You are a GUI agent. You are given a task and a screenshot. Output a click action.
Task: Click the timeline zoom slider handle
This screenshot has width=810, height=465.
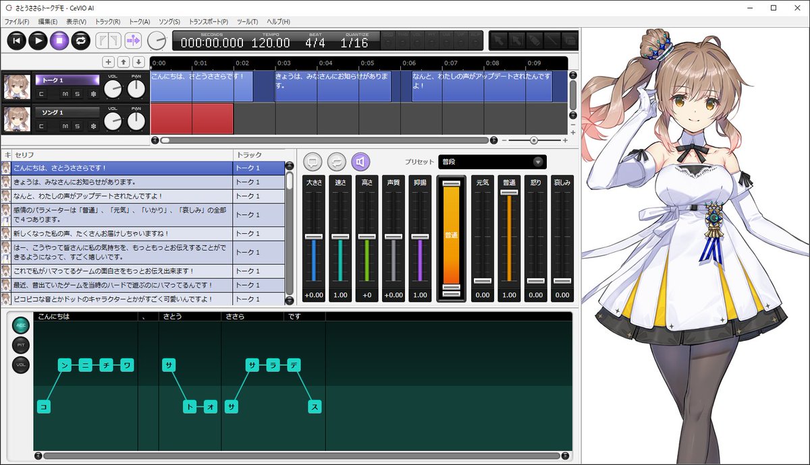pyautogui.click(x=534, y=140)
